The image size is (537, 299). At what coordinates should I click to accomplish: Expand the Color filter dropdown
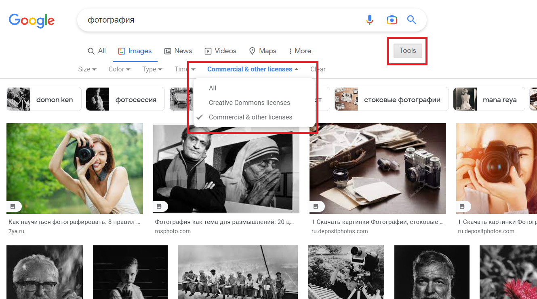click(x=119, y=69)
